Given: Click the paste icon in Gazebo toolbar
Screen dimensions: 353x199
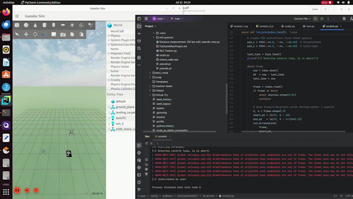Looking at the screenshot, I should (x=82, y=34).
